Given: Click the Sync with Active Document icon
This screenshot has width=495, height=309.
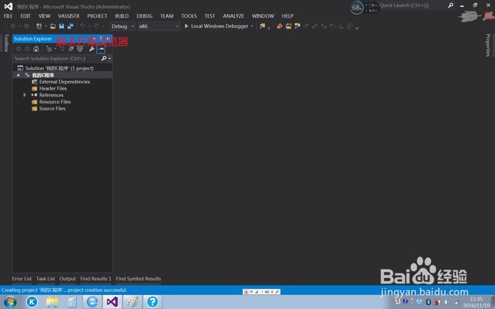Looking at the screenshot, I should 62,49.
